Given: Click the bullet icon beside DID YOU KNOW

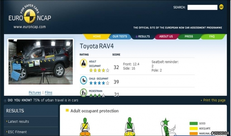Looking at the screenshot, I should tap(5, 100).
